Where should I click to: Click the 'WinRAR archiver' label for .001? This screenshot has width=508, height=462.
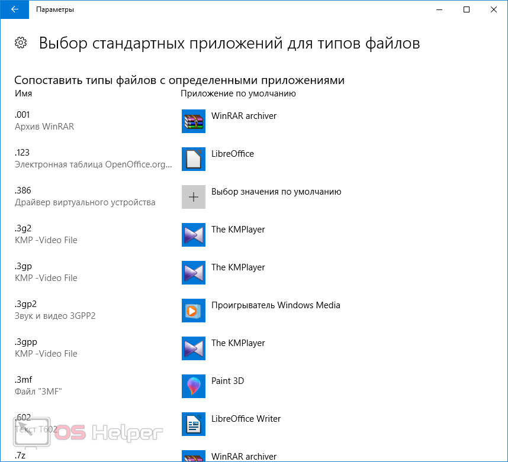pyautogui.click(x=243, y=116)
